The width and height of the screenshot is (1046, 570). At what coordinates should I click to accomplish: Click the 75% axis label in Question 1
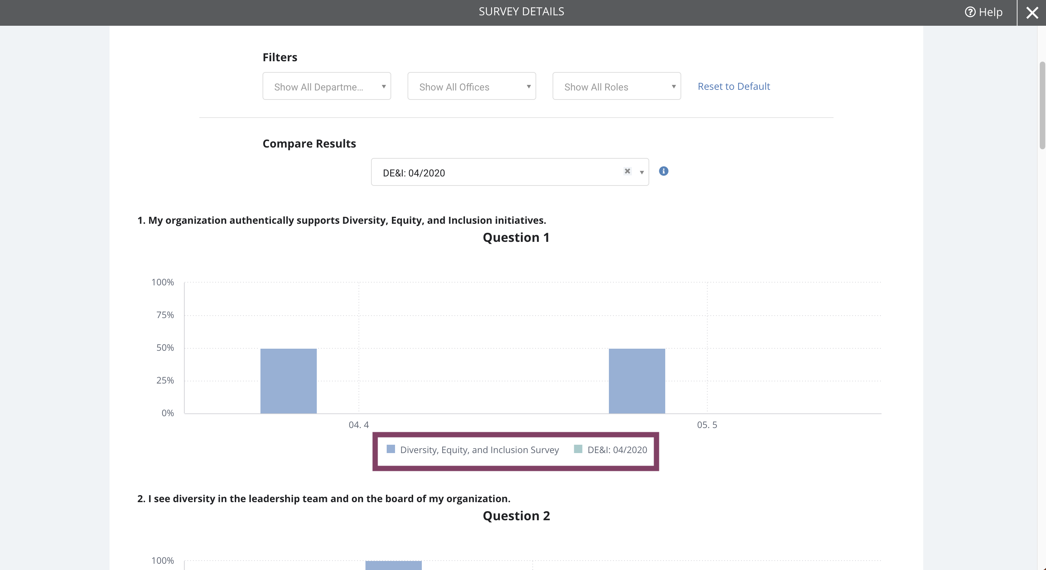(x=165, y=315)
